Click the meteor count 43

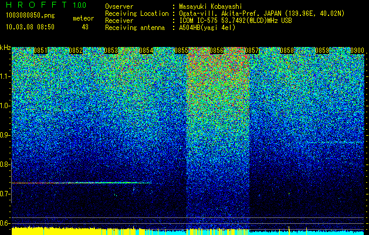point(85,27)
